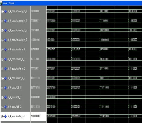Click diff_1 value 00000000 in value column
Viewport: 142px width, 123px height.
[x=35, y=97]
